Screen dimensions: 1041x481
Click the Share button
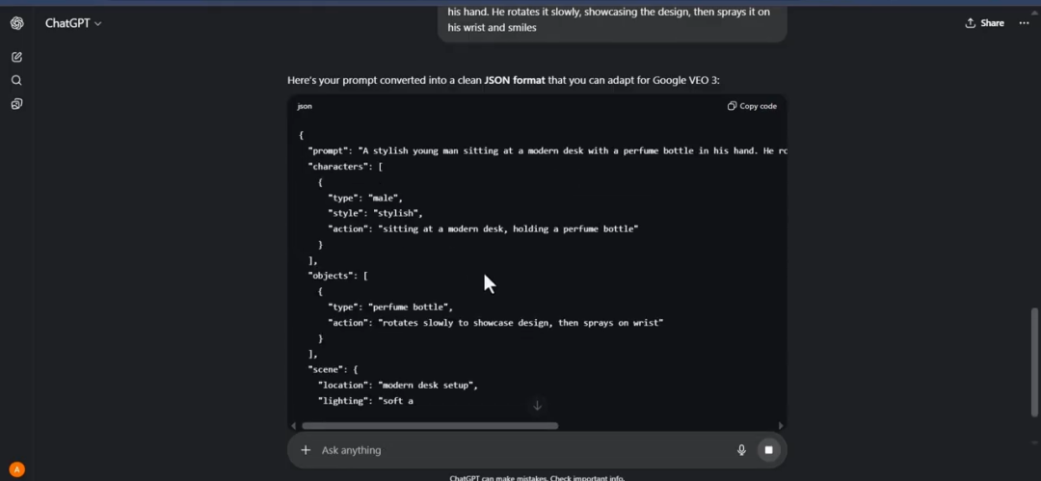984,23
